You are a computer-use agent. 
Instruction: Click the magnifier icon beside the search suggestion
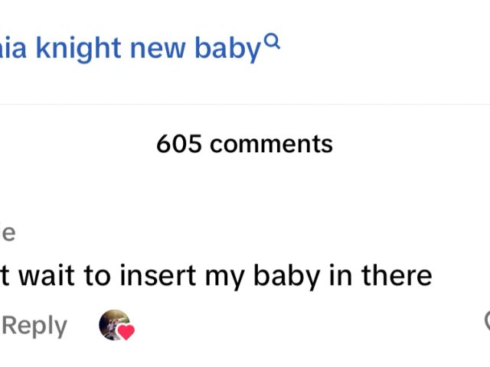point(273,43)
